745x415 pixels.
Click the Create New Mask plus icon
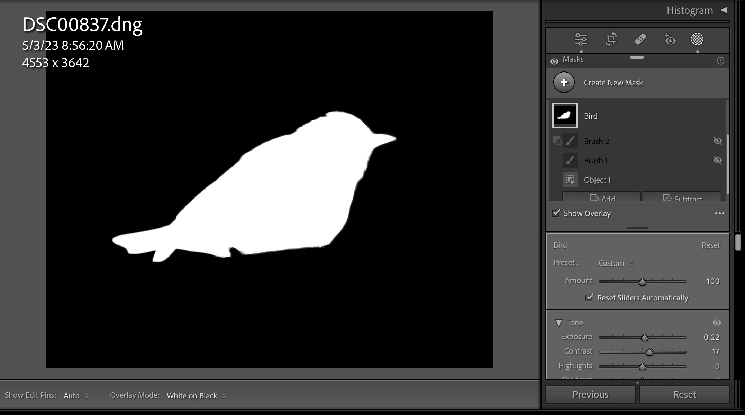tap(564, 83)
